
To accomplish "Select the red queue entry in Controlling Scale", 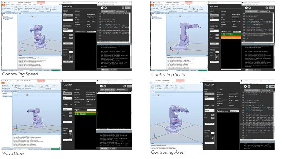I will click(x=231, y=36).
